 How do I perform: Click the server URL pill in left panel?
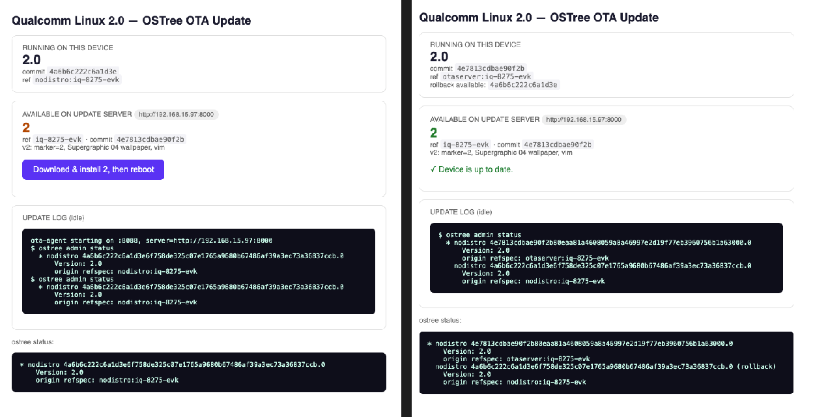click(x=177, y=115)
